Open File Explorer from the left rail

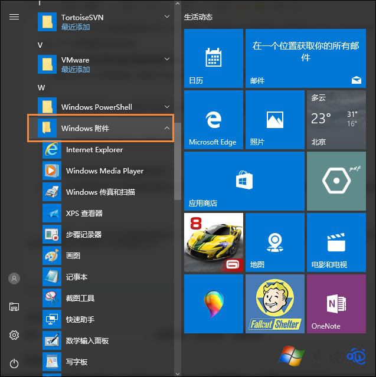[14, 307]
